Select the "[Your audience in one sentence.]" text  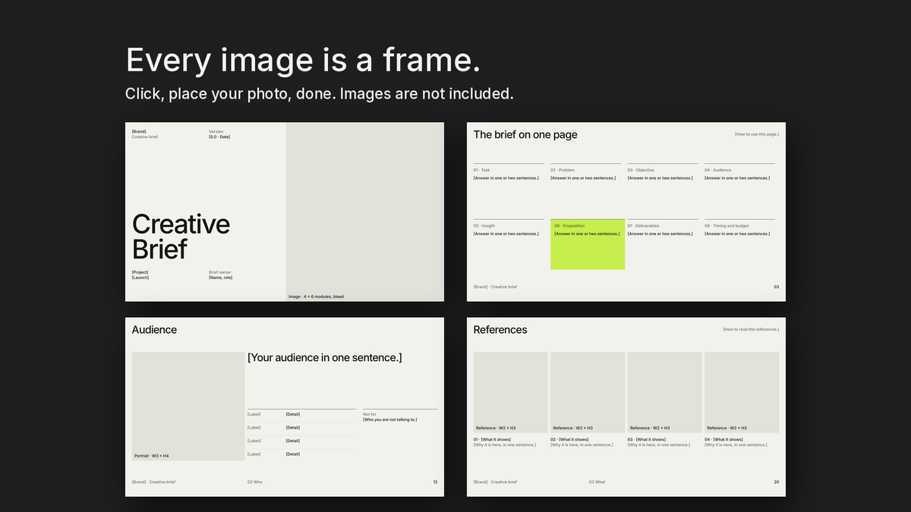tap(325, 357)
